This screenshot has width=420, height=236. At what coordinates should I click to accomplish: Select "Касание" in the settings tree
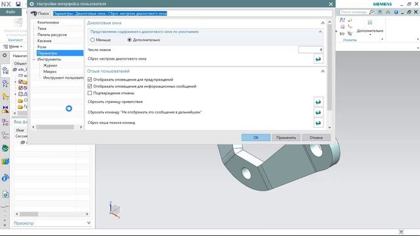tap(44, 41)
